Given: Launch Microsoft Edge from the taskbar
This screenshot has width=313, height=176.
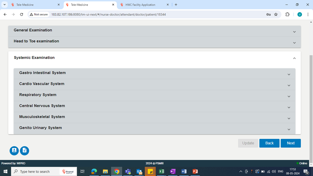Looking at the screenshot, I should tap(94, 171).
